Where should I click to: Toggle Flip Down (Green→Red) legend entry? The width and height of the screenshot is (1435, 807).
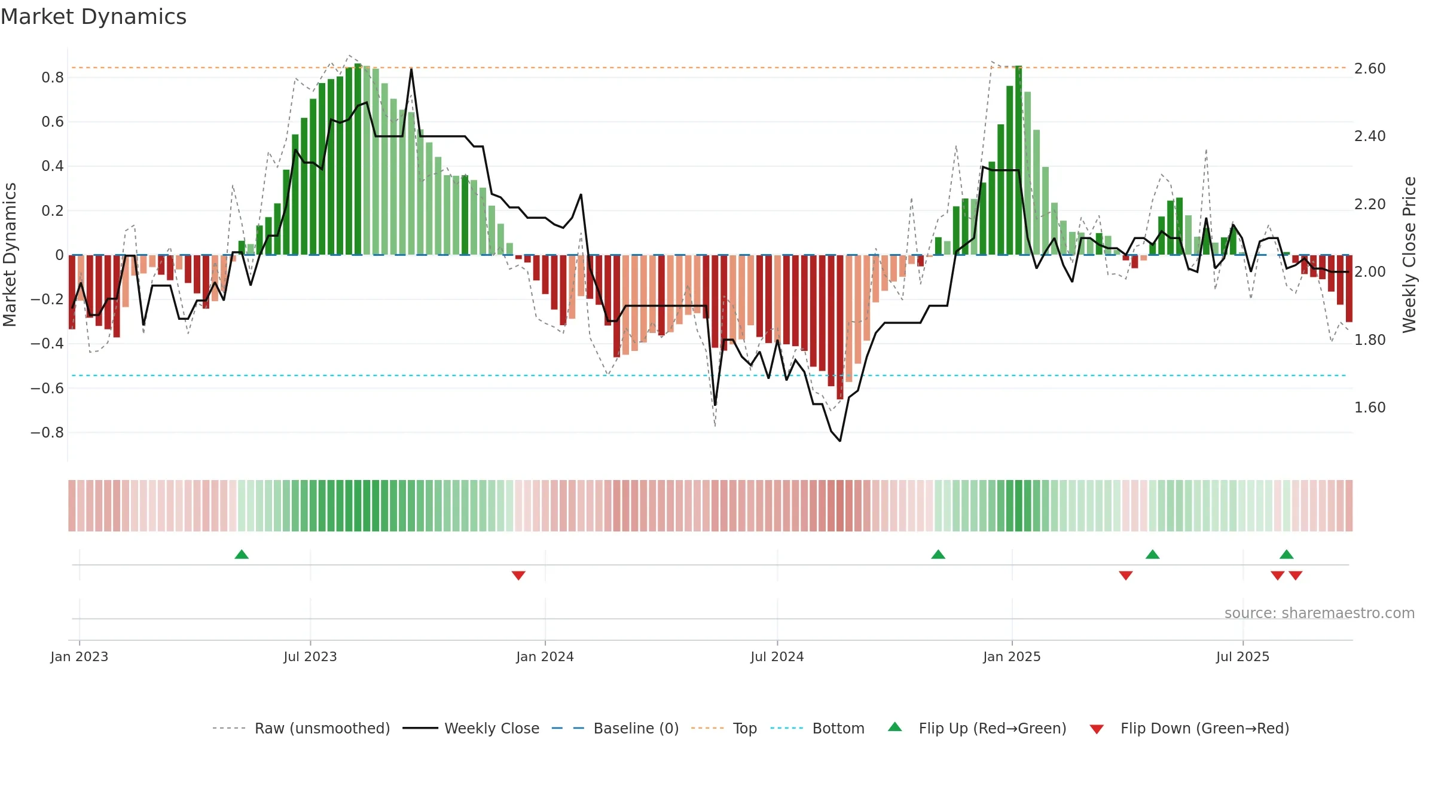tap(1189, 728)
